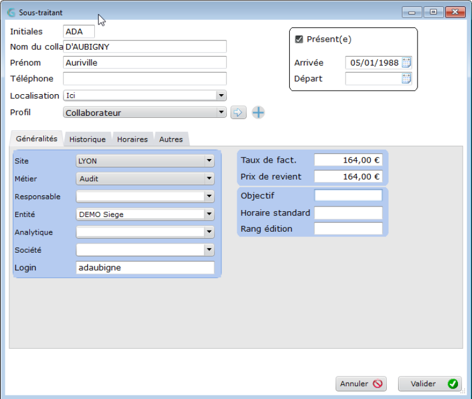472x399 pixels.
Task: Focus the Taux de fact. amount field
Action: 348,160
